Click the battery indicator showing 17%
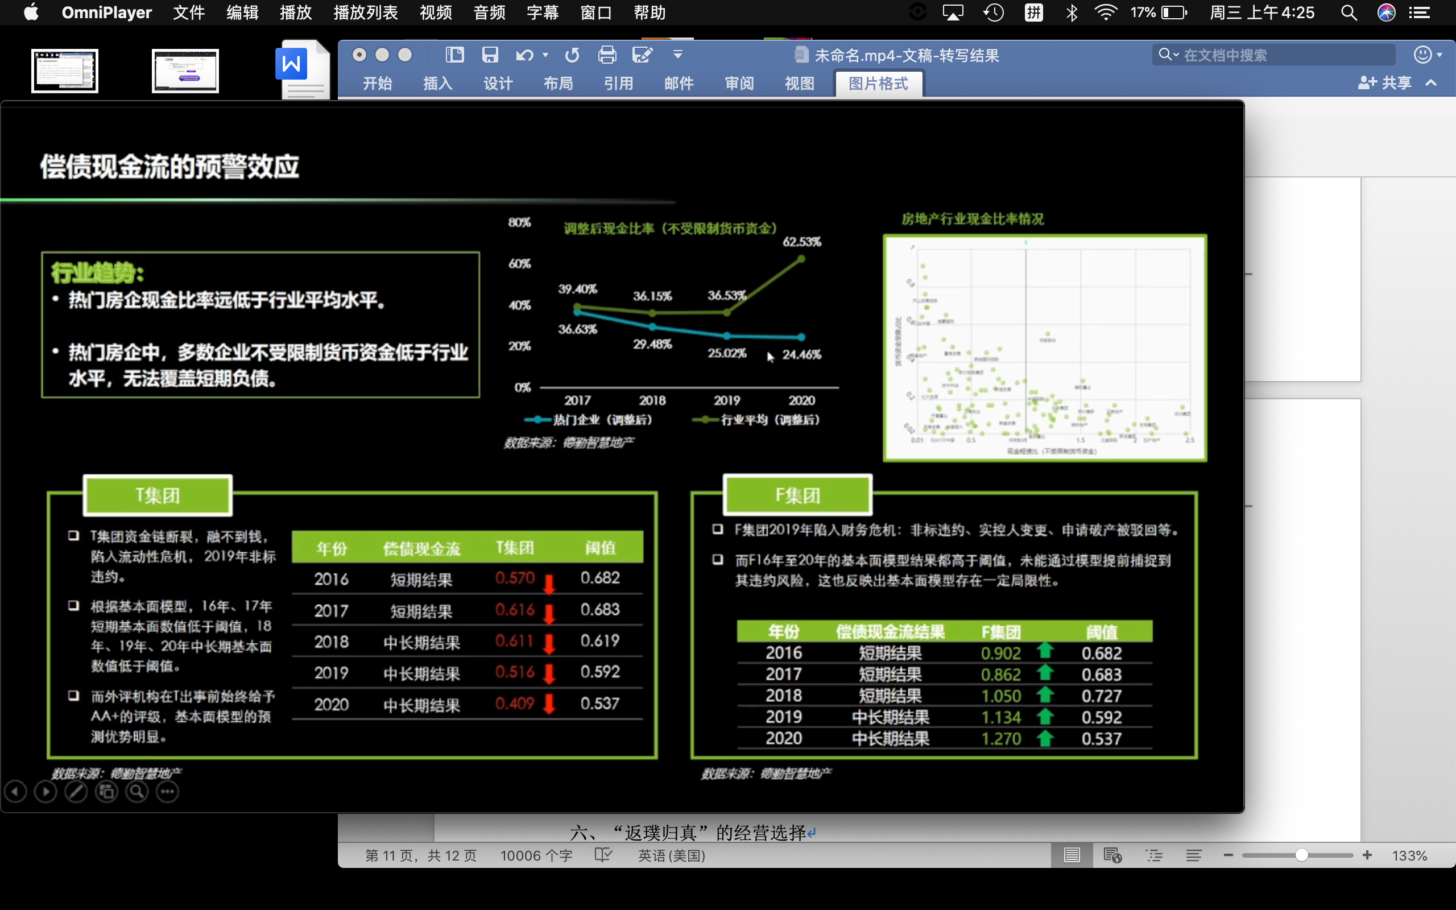 point(1159,13)
